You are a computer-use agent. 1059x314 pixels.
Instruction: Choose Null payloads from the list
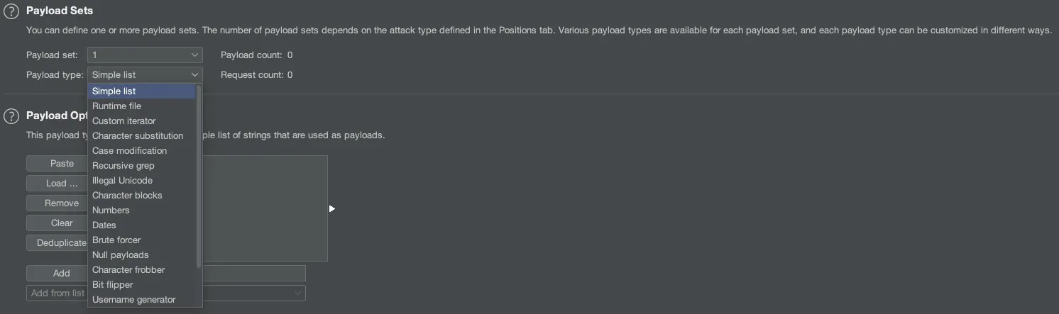pos(120,254)
